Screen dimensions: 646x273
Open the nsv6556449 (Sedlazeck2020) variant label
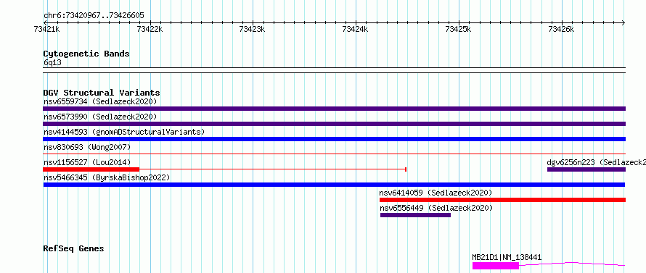coord(436,208)
